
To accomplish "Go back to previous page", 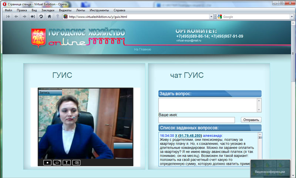I will [x=16, y=17].
